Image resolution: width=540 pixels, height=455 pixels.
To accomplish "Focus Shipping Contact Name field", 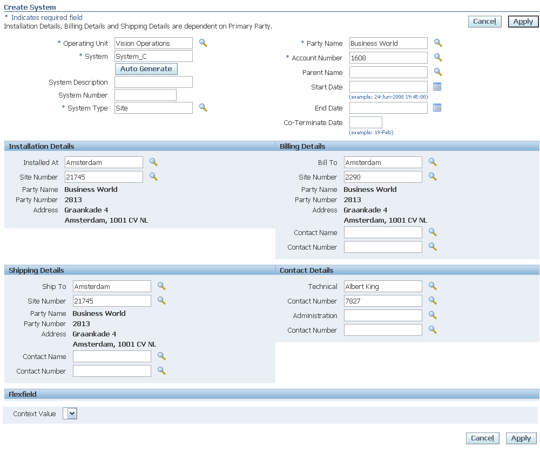I will coord(112,356).
